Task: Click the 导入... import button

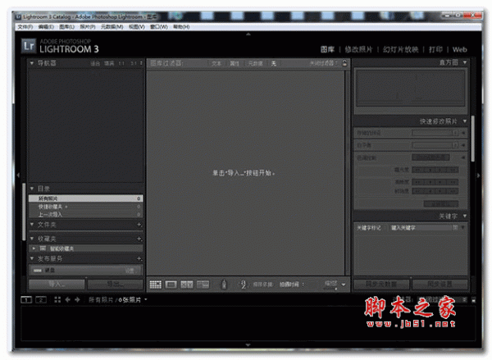Action: tap(57, 284)
